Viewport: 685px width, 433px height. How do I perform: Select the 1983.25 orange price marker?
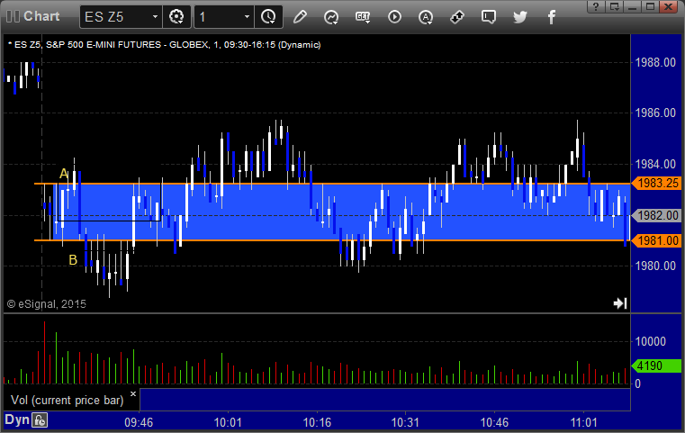click(x=656, y=183)
